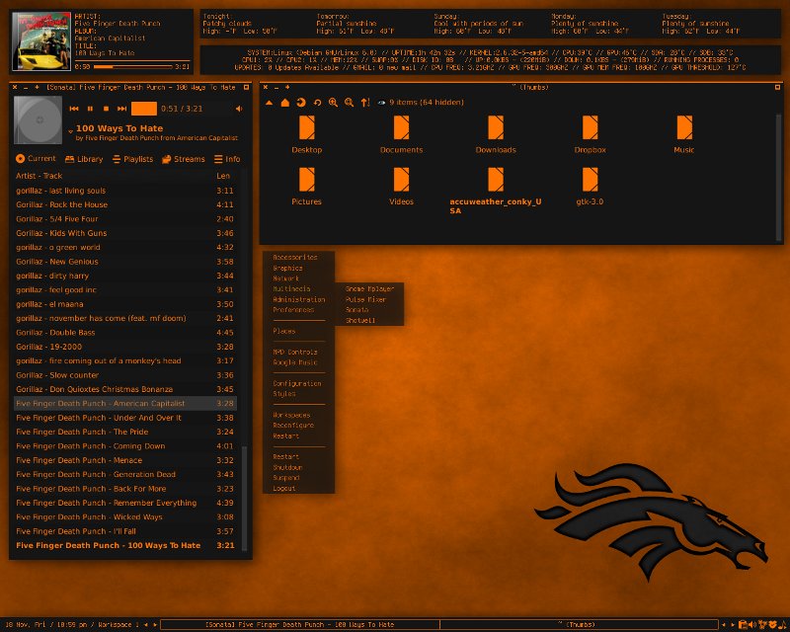Switch to previous workspace via taskbar left arrow
The height and width of the screenshot is (632, 790).
click(146, 624)
